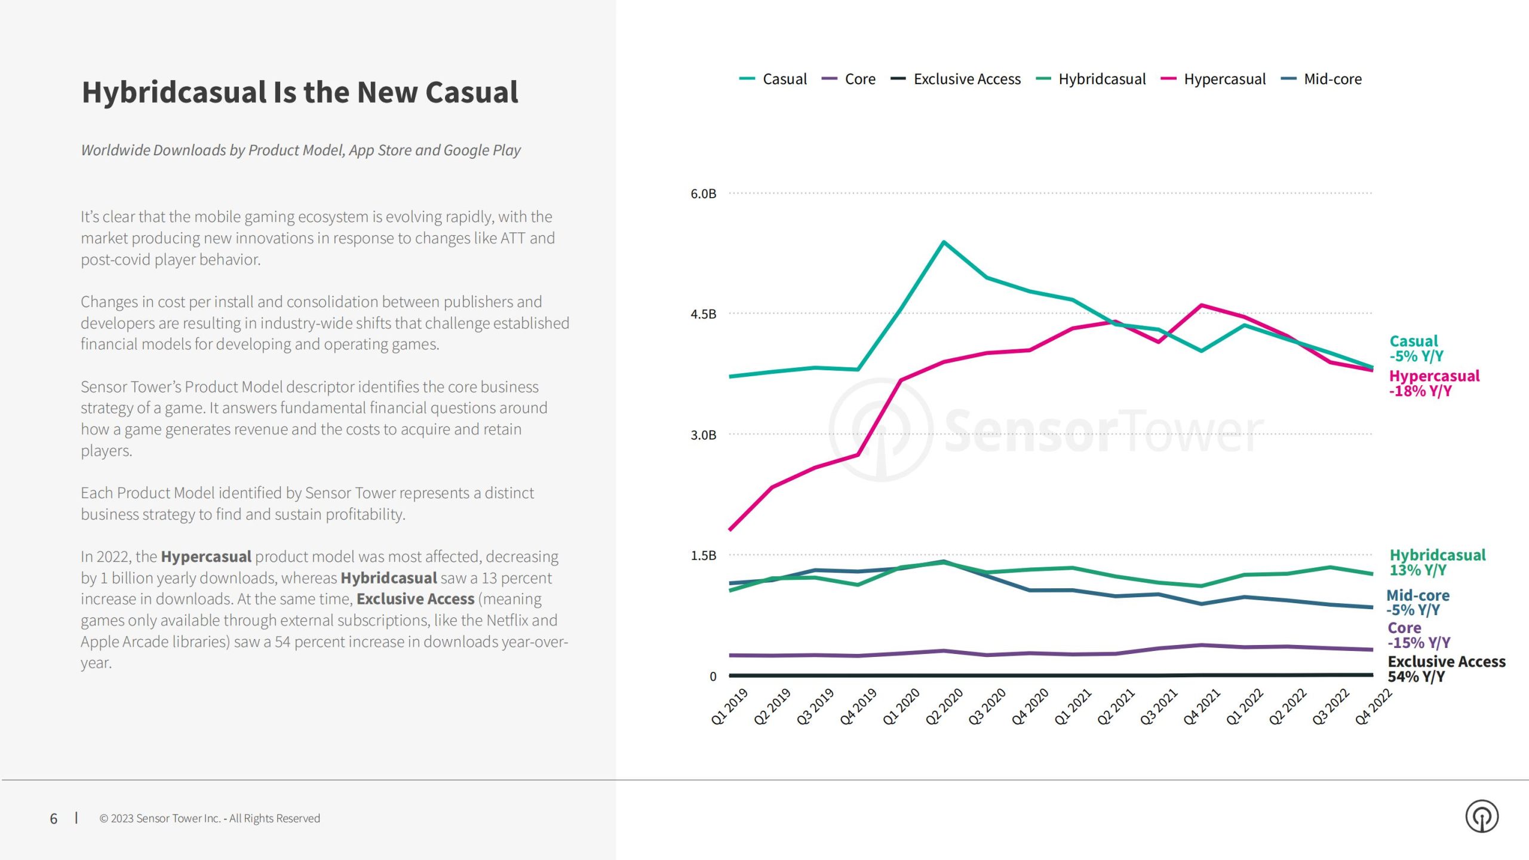Click the Q4 2022 axis label
This screenshot has width=1529, height=860.
tap(1373, 707)
